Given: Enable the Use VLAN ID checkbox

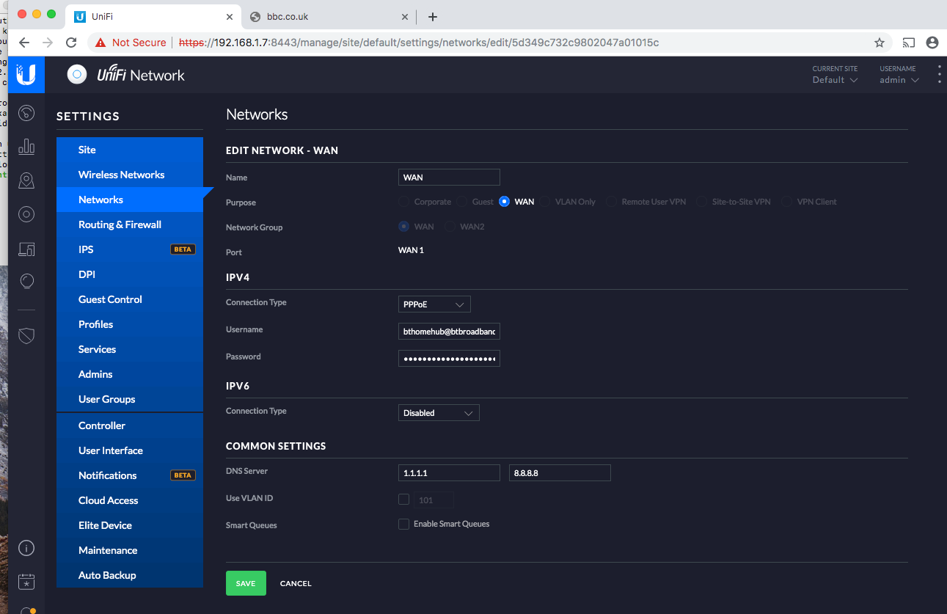Looking at the screenshot, I should pos(403,500).
